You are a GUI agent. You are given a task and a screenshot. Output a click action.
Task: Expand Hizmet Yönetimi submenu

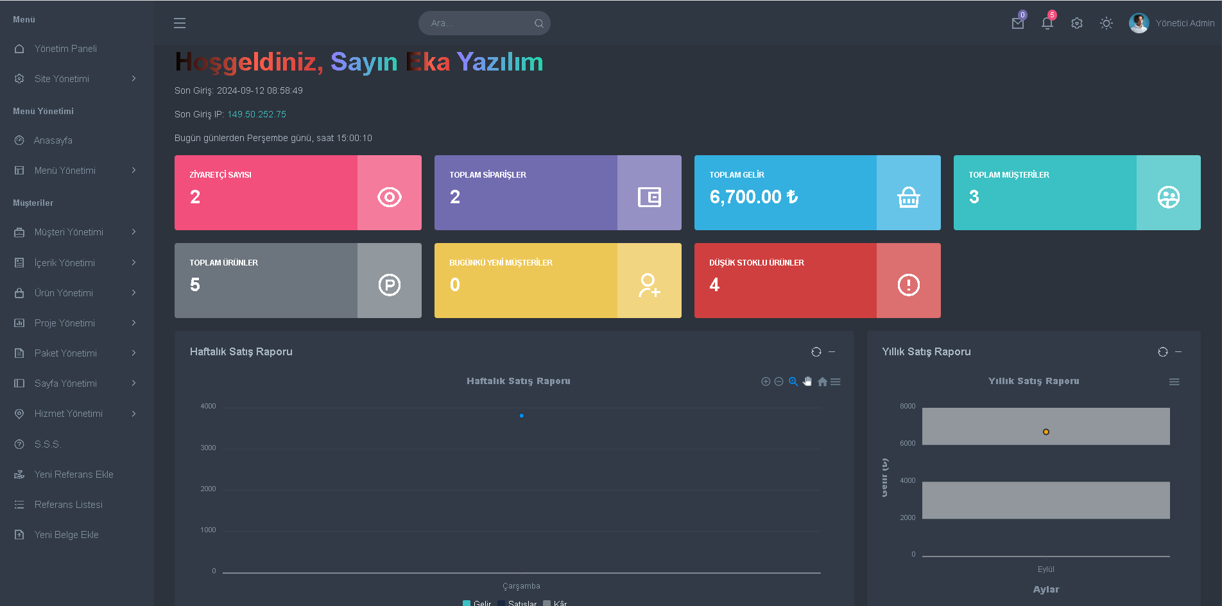point(77,414)
